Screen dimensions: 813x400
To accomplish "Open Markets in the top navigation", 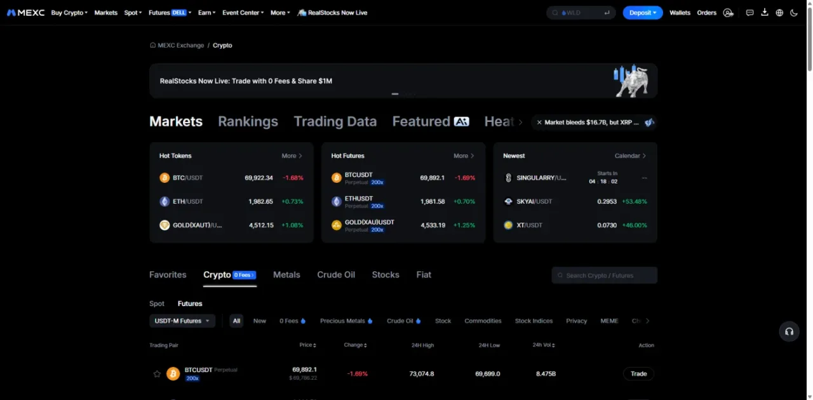I will pos(106,13).
